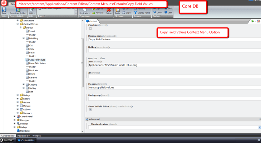Toggle the Checkbox field checkbox
Screen dimensions: 261x143
pos(90,29)
